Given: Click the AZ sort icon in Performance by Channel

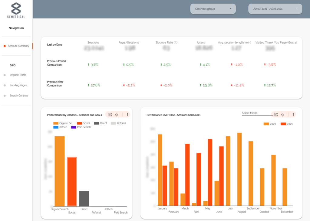Looking at the screenshot, I should (117, 115).
